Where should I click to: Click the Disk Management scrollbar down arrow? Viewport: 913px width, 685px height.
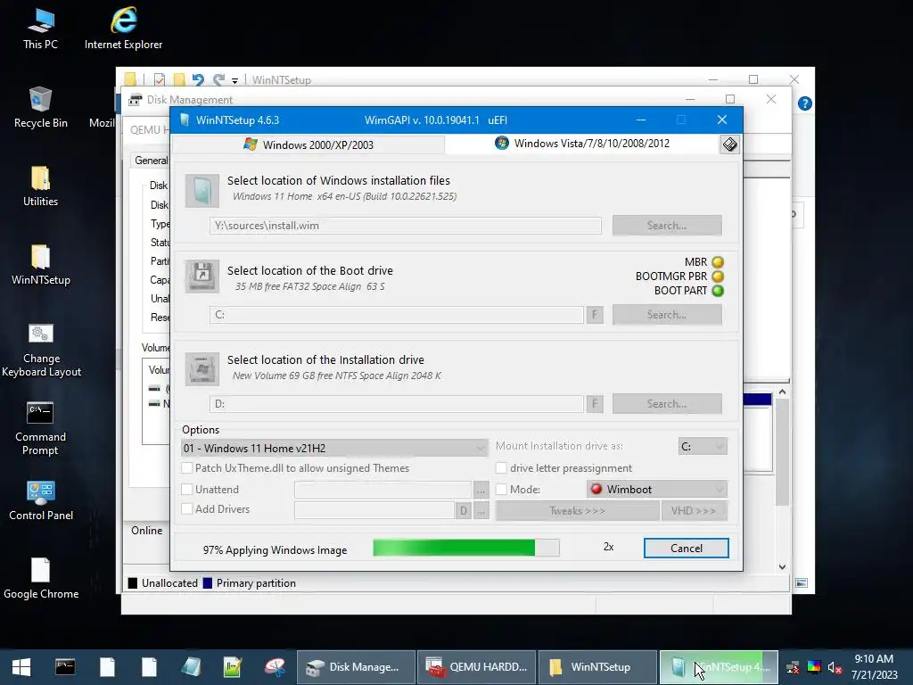(782, 566)
